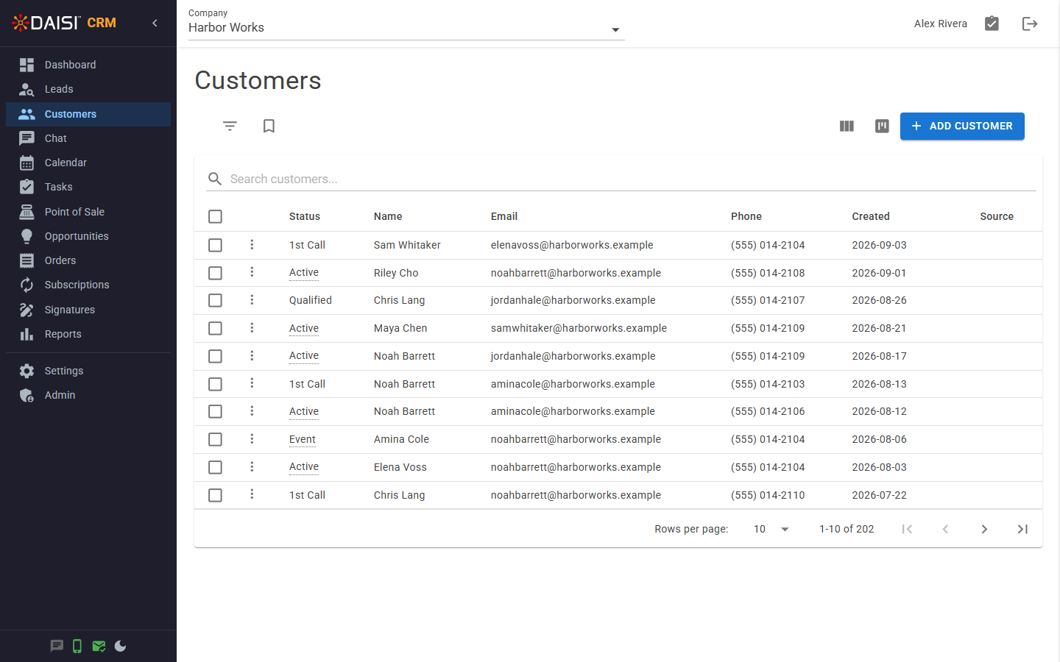
Task: Open chat icon in sidebar footer
Action: 57,646
